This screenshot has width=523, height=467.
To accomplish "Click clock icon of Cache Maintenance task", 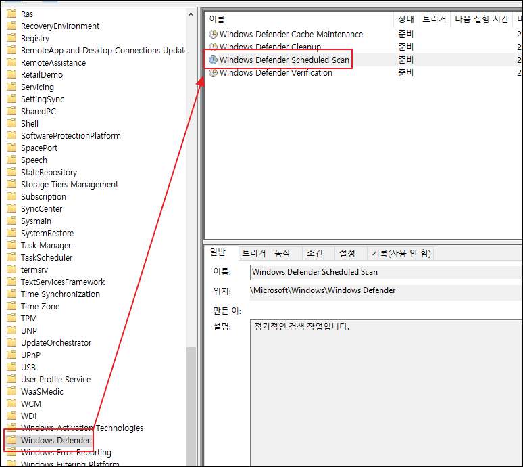I will [x=213, y=34].
